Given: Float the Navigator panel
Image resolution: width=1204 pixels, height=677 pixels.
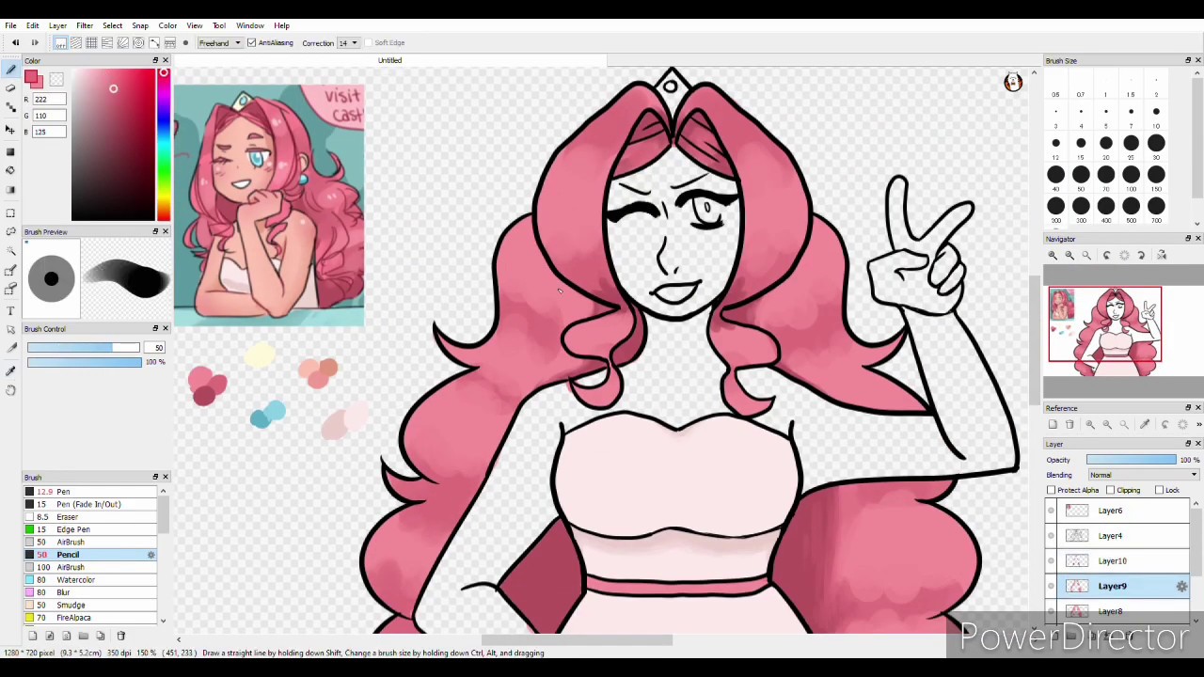Looking at the screenshot, I should tap(1187, 239).
